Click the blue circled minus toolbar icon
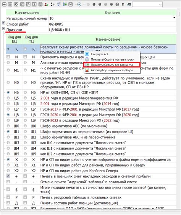Image resolution: width=181 pixels, height=215 pixels. click(x=79, y=4)
